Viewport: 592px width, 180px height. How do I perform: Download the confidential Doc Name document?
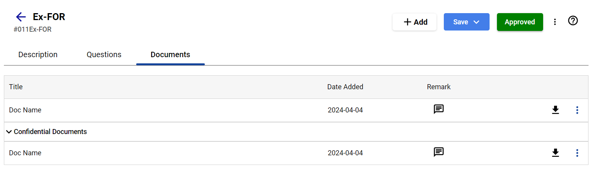pyautogui.click(x=556, y=153)
